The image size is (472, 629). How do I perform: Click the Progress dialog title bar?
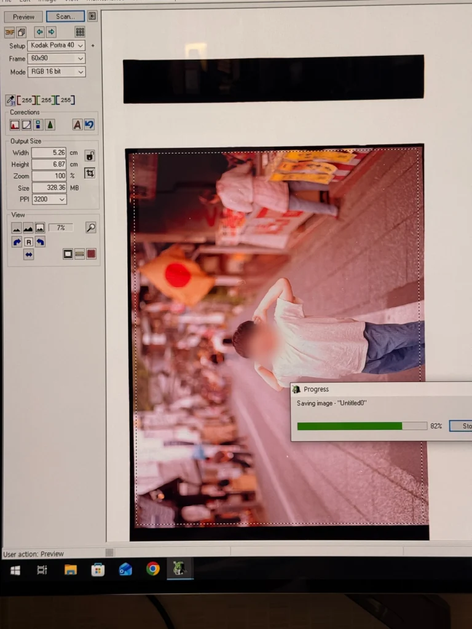pyautogui.click(x=381, y=389)
